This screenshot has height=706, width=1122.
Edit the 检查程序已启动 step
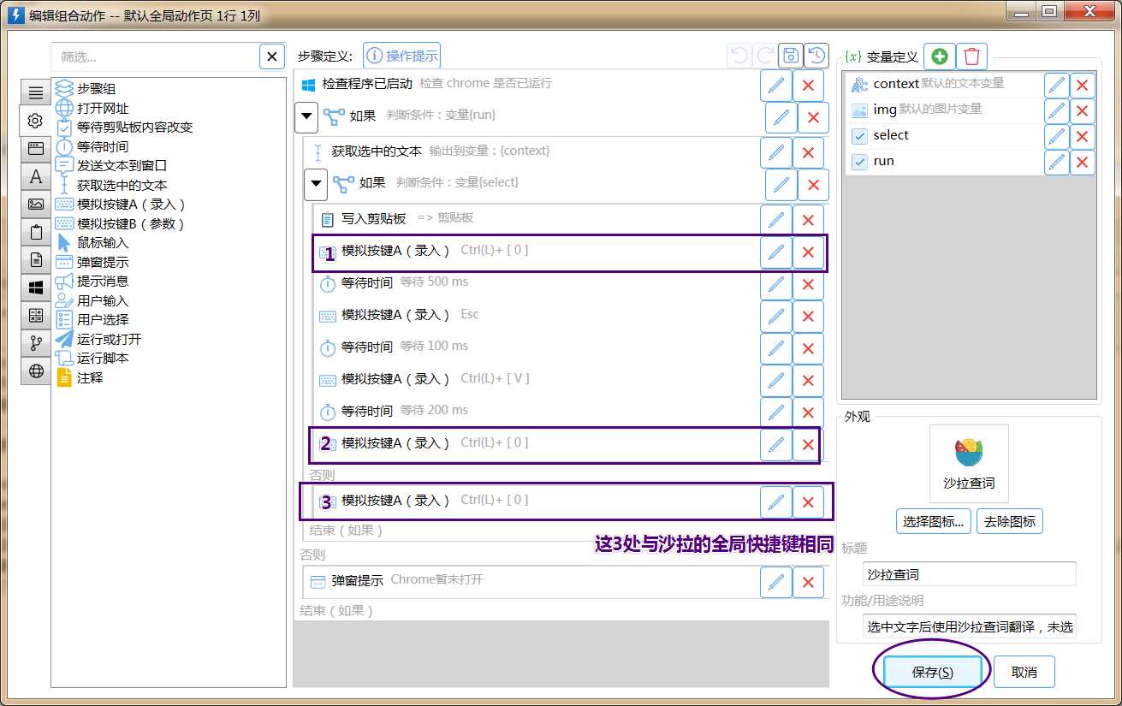pos(776,86)
